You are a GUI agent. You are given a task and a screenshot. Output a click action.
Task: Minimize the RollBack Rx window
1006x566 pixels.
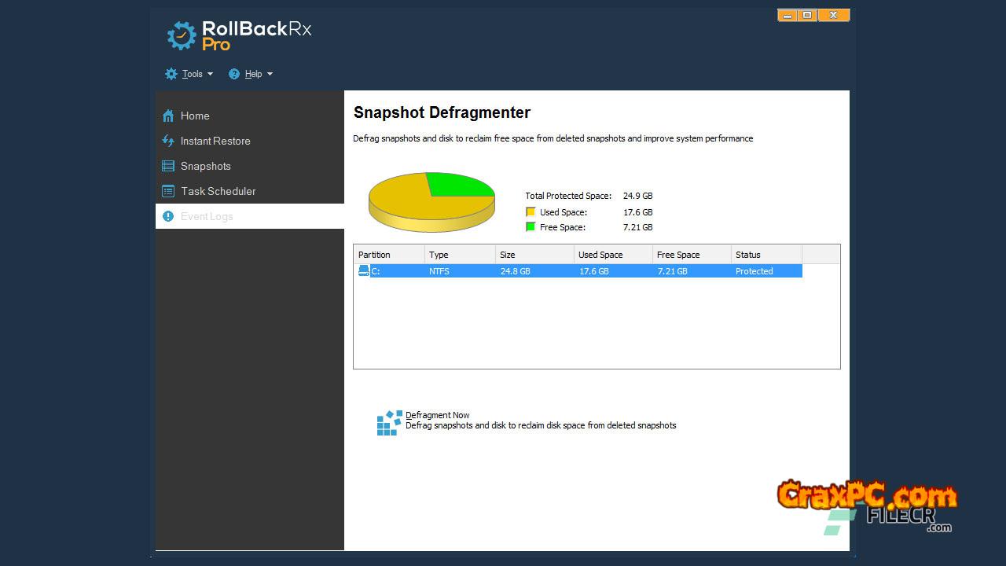pyautogui.click(x=788, y=15)
